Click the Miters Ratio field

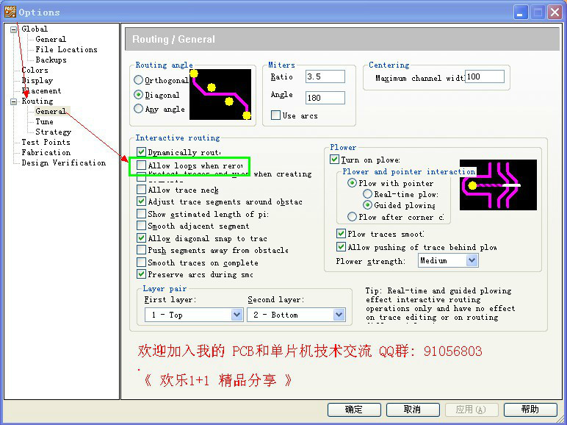325,76
